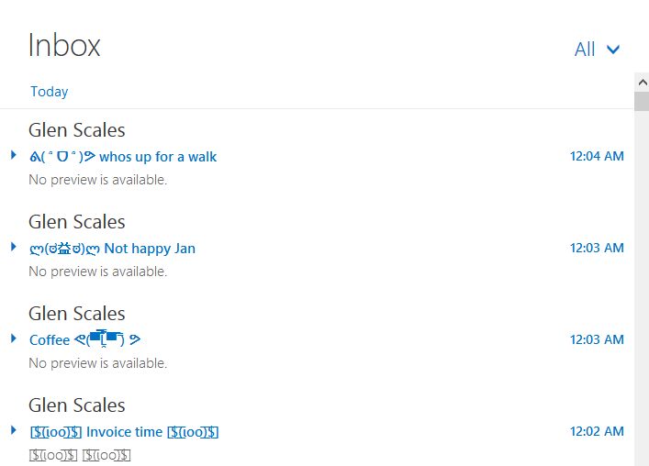Click the Today date group header
The width and height of the screenshot is (649, 466).
click(x=49, y=92)
